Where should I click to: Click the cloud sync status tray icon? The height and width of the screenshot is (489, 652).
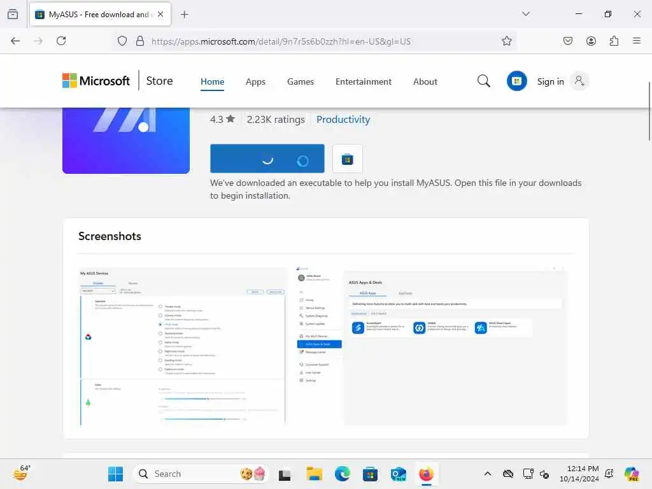click(x=507, y=474)
